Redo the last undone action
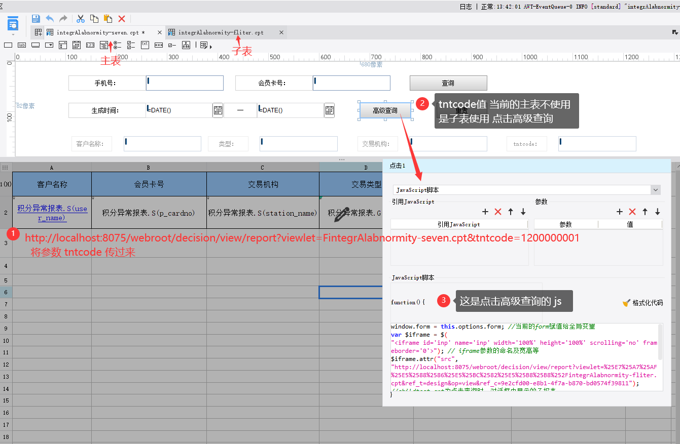Viewport: 680px width, 444px height. (x=63, y=19)
